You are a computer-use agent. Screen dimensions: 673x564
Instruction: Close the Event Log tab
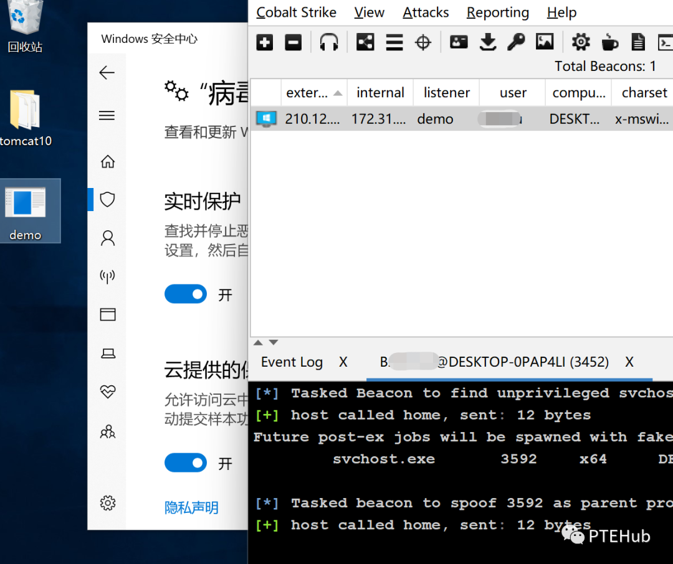pyautogui.click(x=343, y=362)
